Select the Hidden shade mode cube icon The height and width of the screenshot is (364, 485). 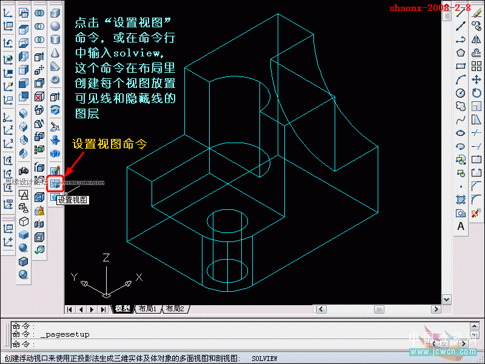coord(24,221)
